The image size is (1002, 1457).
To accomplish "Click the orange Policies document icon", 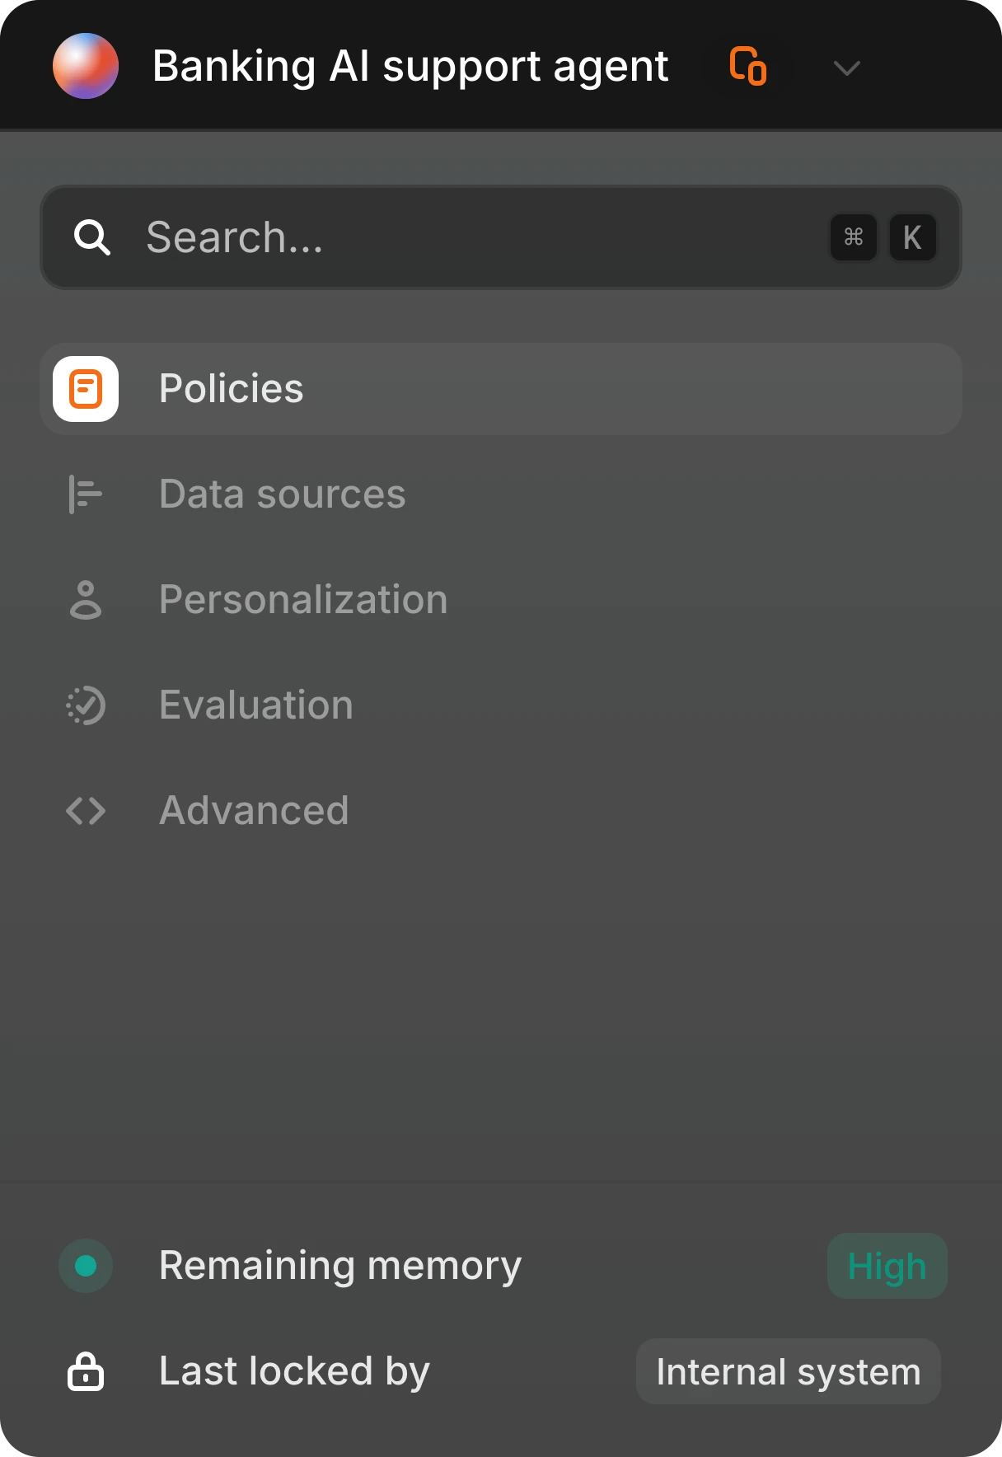I will tap(86, 389).
